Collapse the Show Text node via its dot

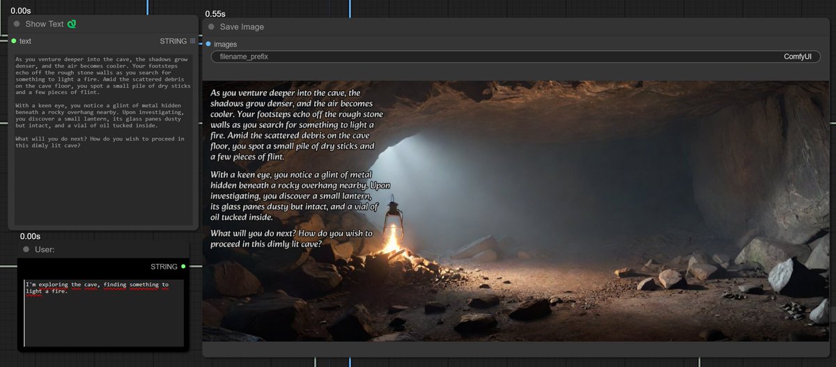coord(17,24)
